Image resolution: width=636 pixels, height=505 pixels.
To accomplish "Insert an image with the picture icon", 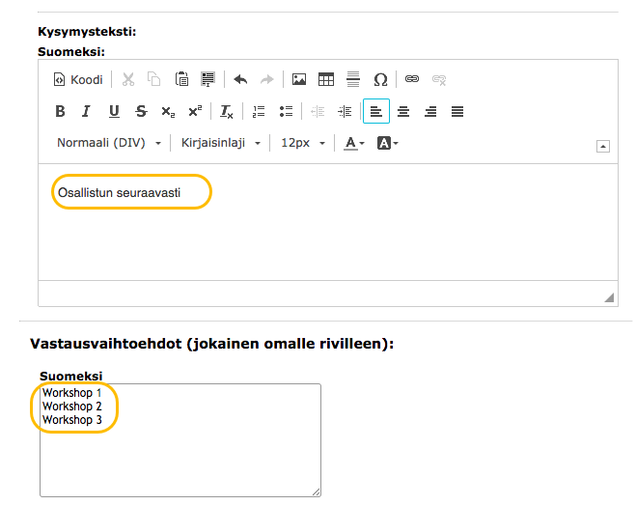I will [x=299, y=79].
